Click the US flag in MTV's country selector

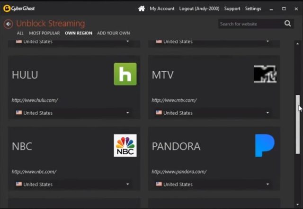click(159, 112)
